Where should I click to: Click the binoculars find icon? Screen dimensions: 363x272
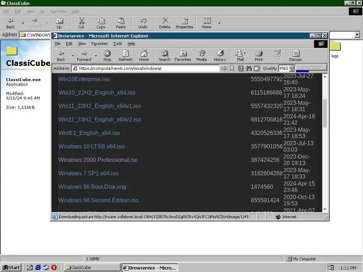coord(249,68)
